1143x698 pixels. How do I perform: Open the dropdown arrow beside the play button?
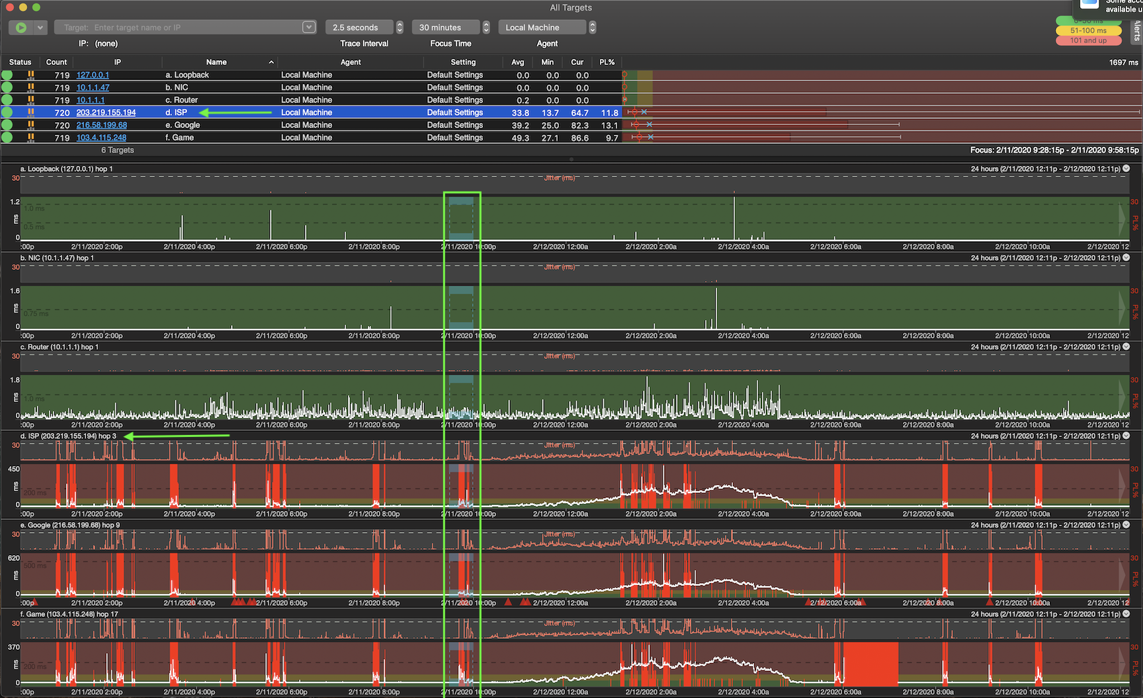pos(40,27)
